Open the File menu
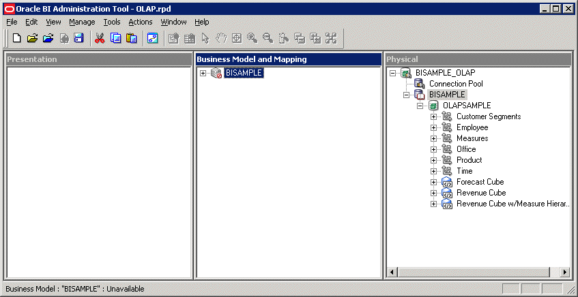The height and width of the screenshot is (297, 578). click(12, 22)
